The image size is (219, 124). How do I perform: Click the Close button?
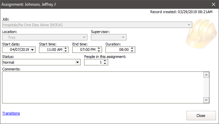tap(201, 116)
